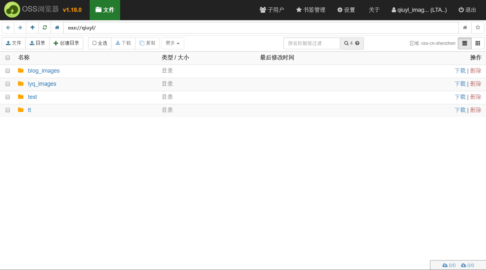486x270 pixels.
Task: Open the test folder
Action: click(x=32, y=97)
